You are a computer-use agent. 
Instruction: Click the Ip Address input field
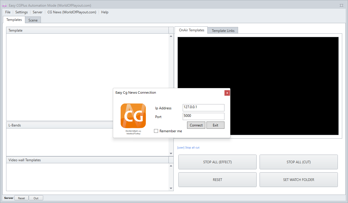point(204,108)
